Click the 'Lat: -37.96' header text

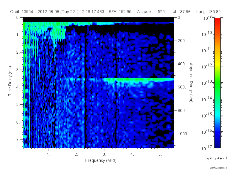(x=180, y=12)
